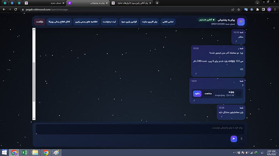Toggle the browser side panel icon
The image size is (279, 156).
click(x=263, y=10)
